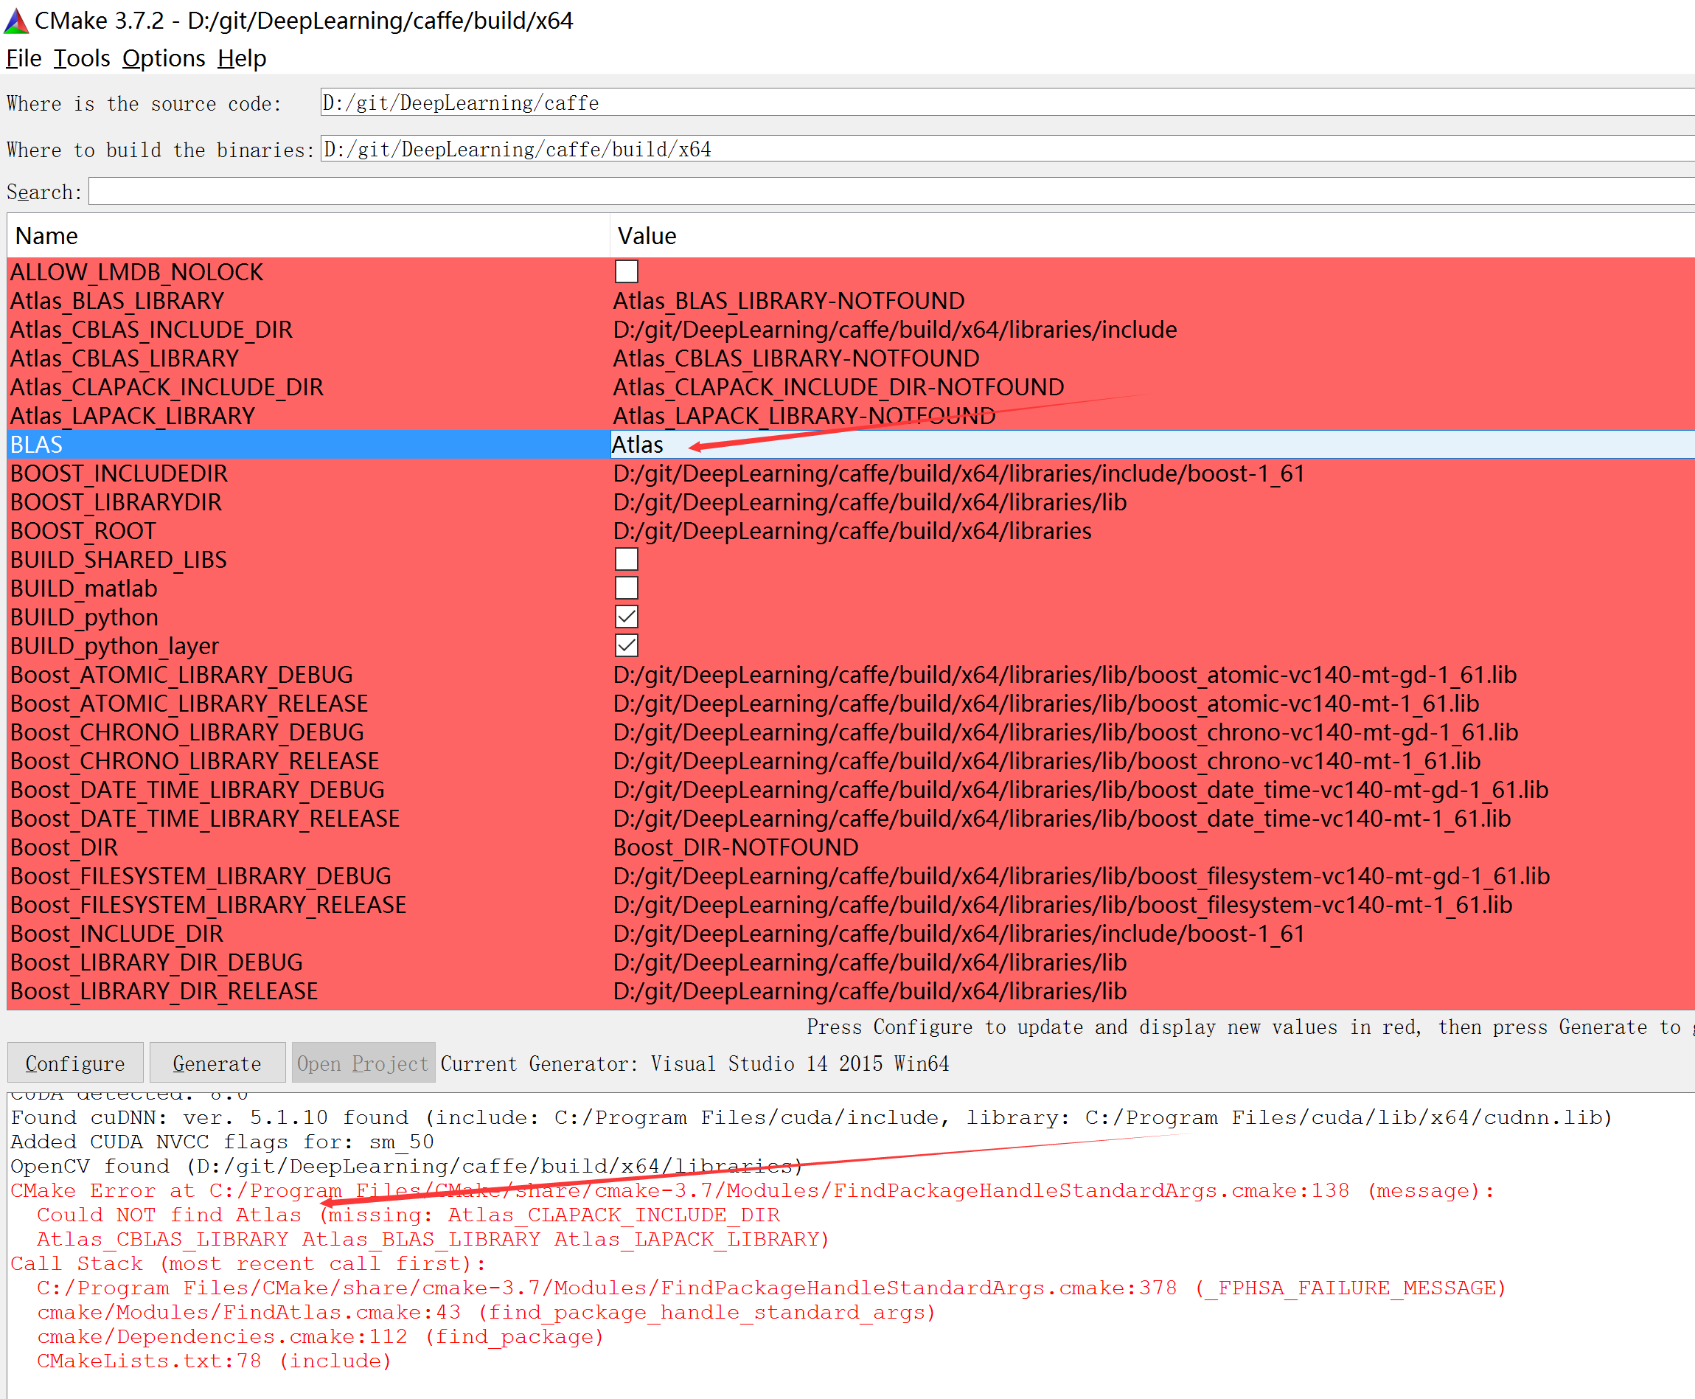Uncheck the BUILD_python checkbox

pos(626,617)
